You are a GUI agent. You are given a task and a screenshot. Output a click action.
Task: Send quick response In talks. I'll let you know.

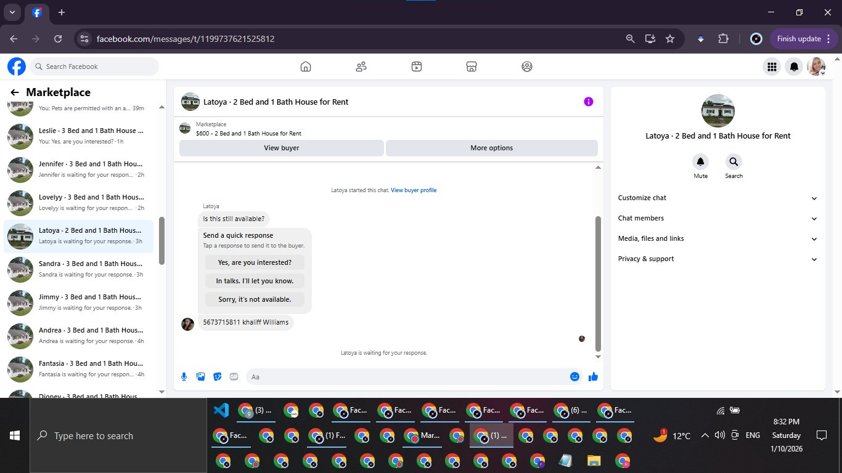pyautogui.click(x=255, y=281)
